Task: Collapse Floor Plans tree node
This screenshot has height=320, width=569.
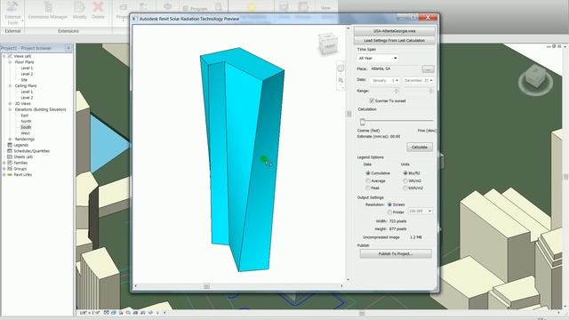Action: pyautogui.click(x=10, y=62)
